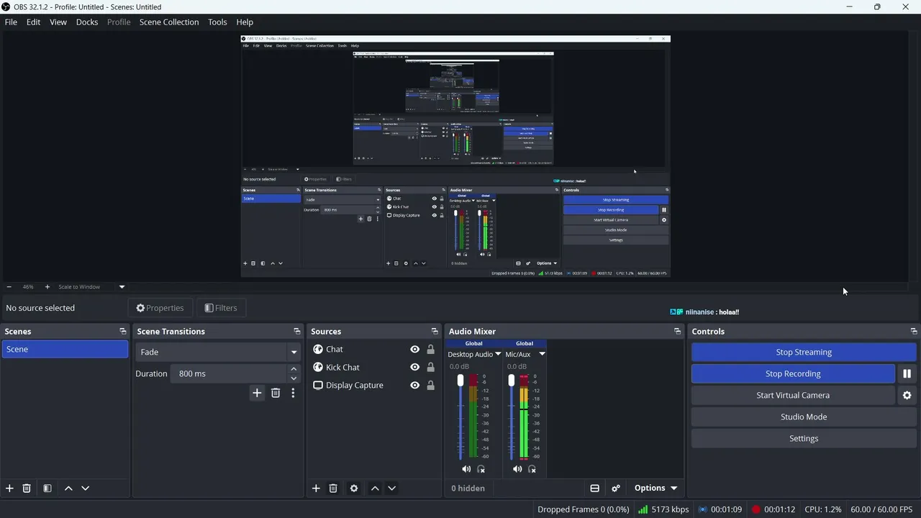This screenshot has height=518, width=921.
Task: Click Stop Streaming button
Action: 804,352
